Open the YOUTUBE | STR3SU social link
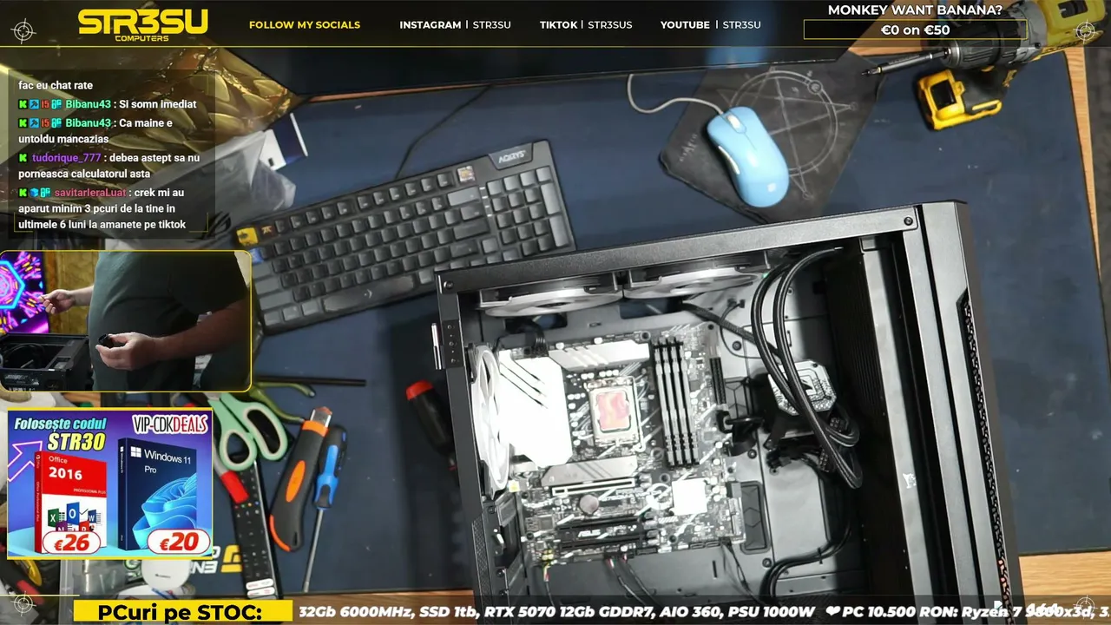Screen dimensions: 1111x625 click(x=711, y=25)
